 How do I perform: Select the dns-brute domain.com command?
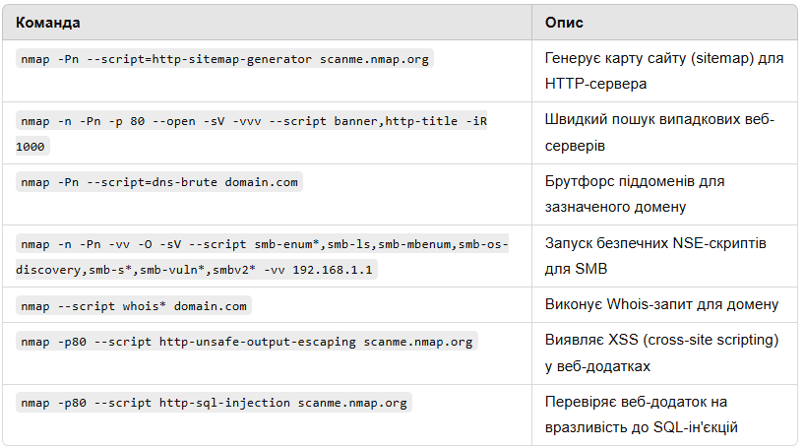click(159, 182)
